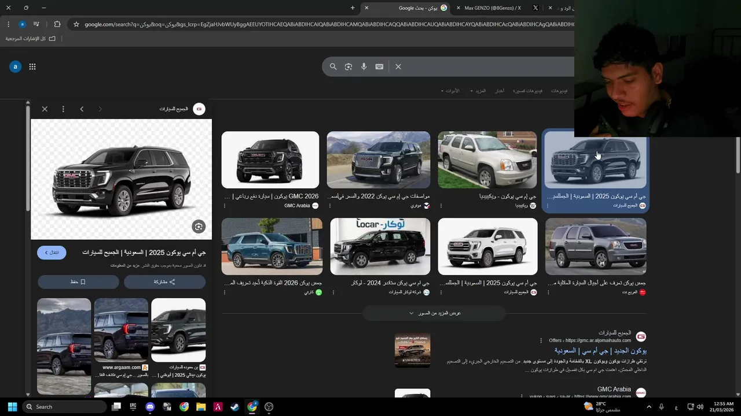Open GMC 2026 Yukon GMC Arabia thumbnail
741x416 pixels.
pos(270,160)
